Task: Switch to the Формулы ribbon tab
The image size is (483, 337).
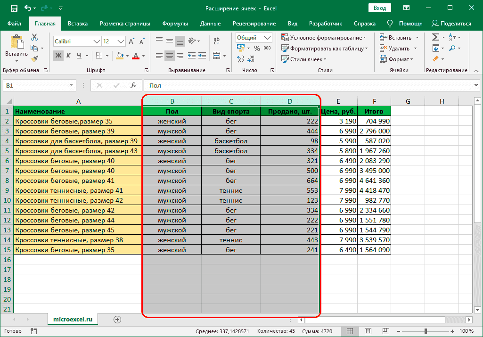Action: (175, 24)
